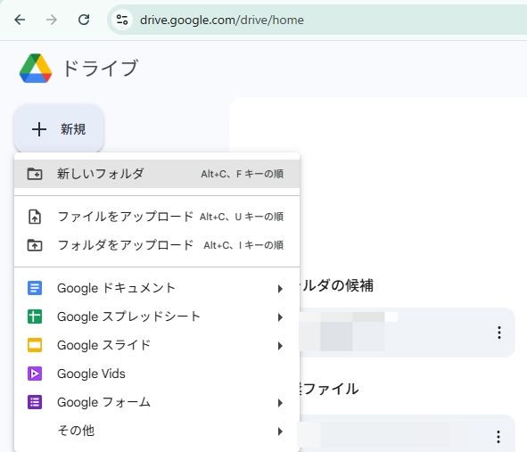Select Google Vids menu item
Viewport: 527px width, 452px height.
tap(157, 374)
